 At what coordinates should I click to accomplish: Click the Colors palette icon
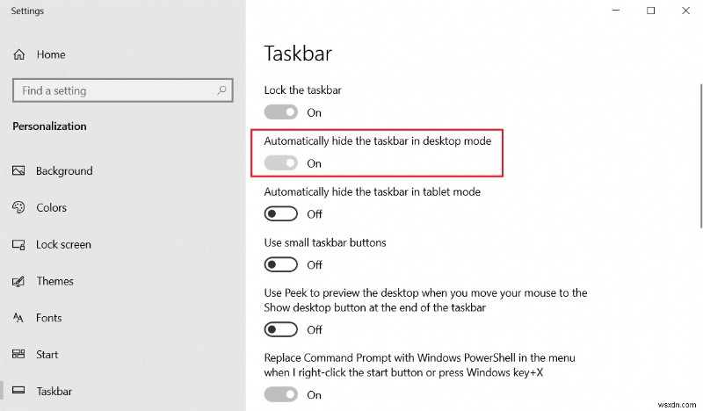pos(19,208)
